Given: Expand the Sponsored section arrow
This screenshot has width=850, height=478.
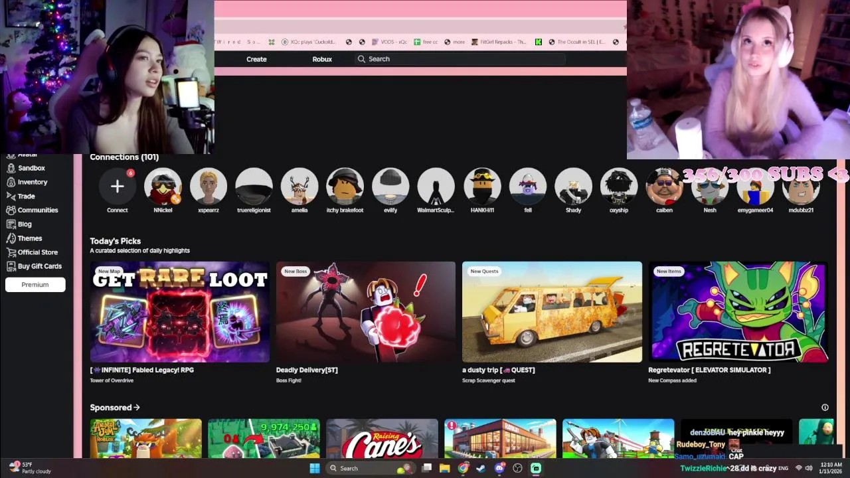Looking at the screenshot, I should pyautogui.click(x=137, y=408).
